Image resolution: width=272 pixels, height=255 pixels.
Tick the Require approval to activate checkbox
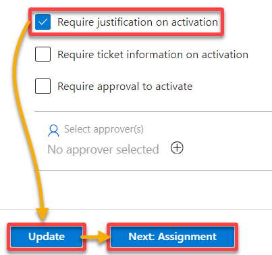[43, 86]
